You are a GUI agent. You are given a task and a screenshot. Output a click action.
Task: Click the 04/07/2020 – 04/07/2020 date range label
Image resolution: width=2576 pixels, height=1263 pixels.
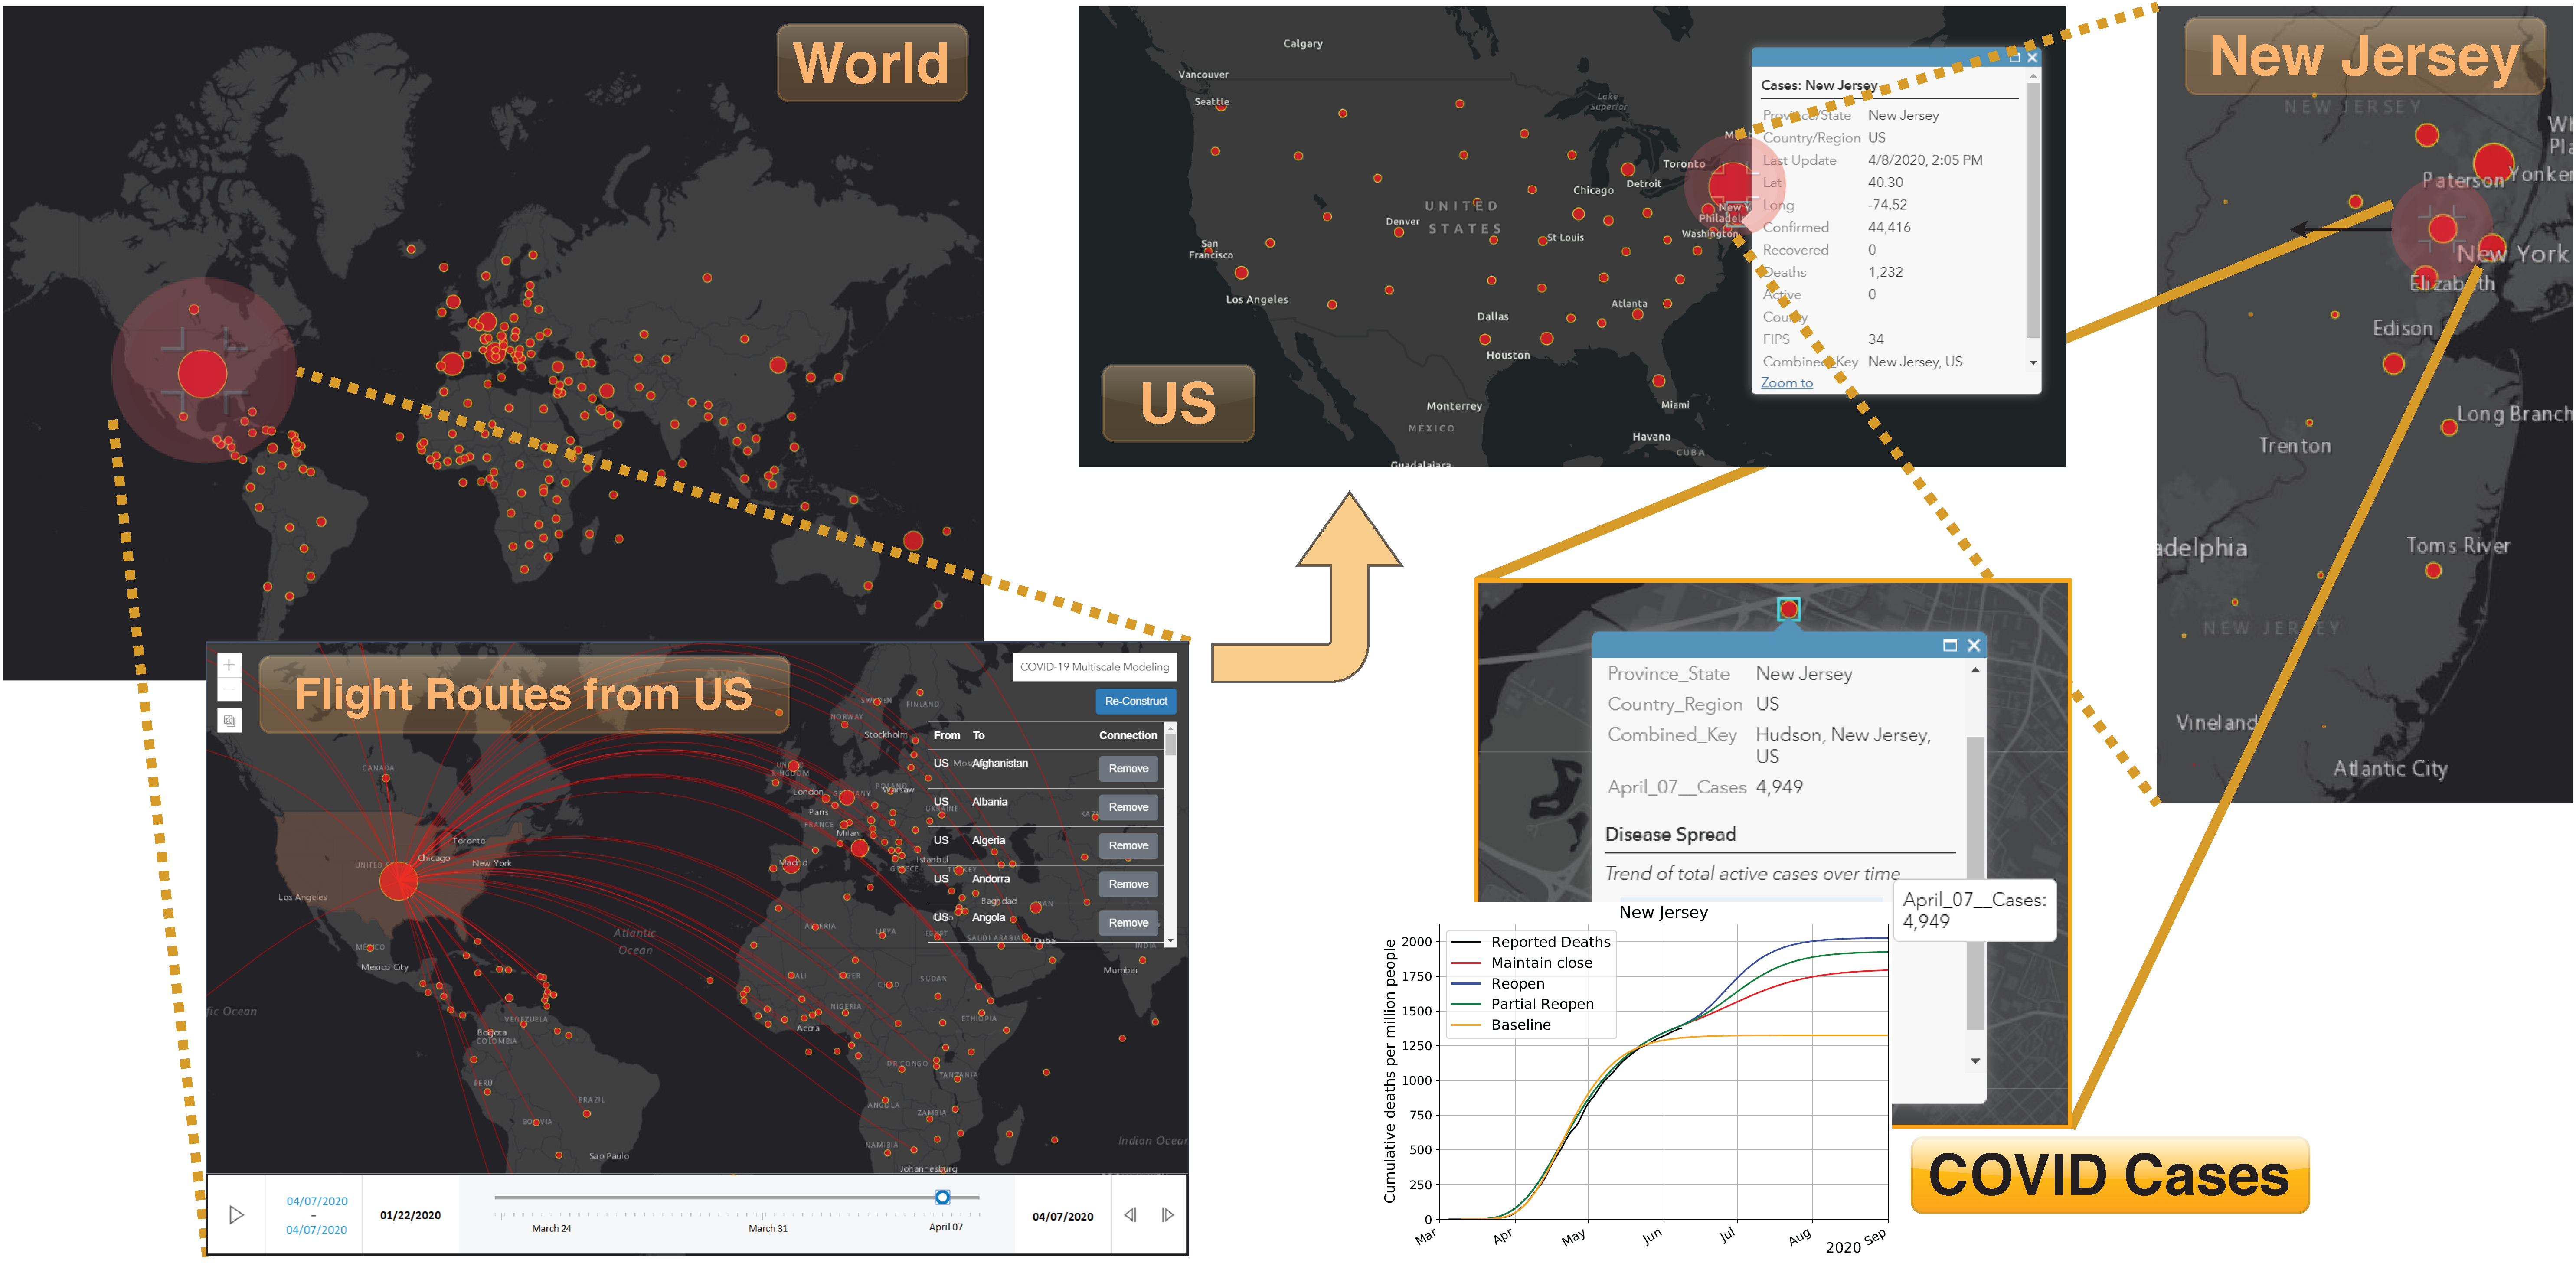[x=317, y=1215]
